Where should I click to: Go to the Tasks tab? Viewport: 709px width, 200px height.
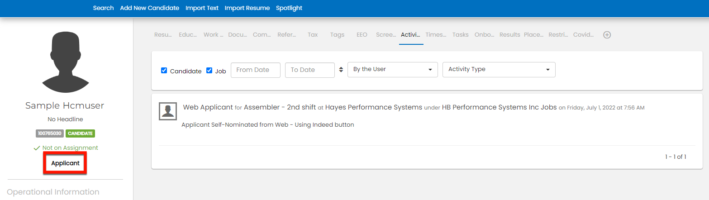point(460,35)
